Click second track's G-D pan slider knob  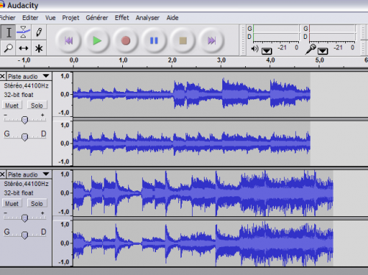point(24,235)
